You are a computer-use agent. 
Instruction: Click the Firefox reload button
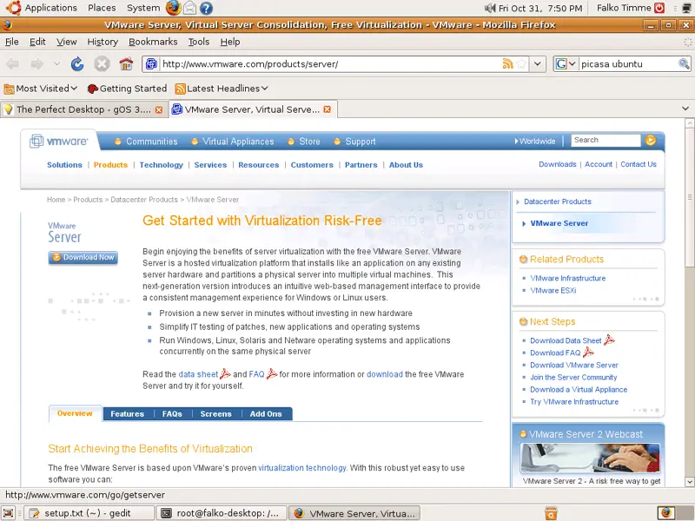click(77, 63)
